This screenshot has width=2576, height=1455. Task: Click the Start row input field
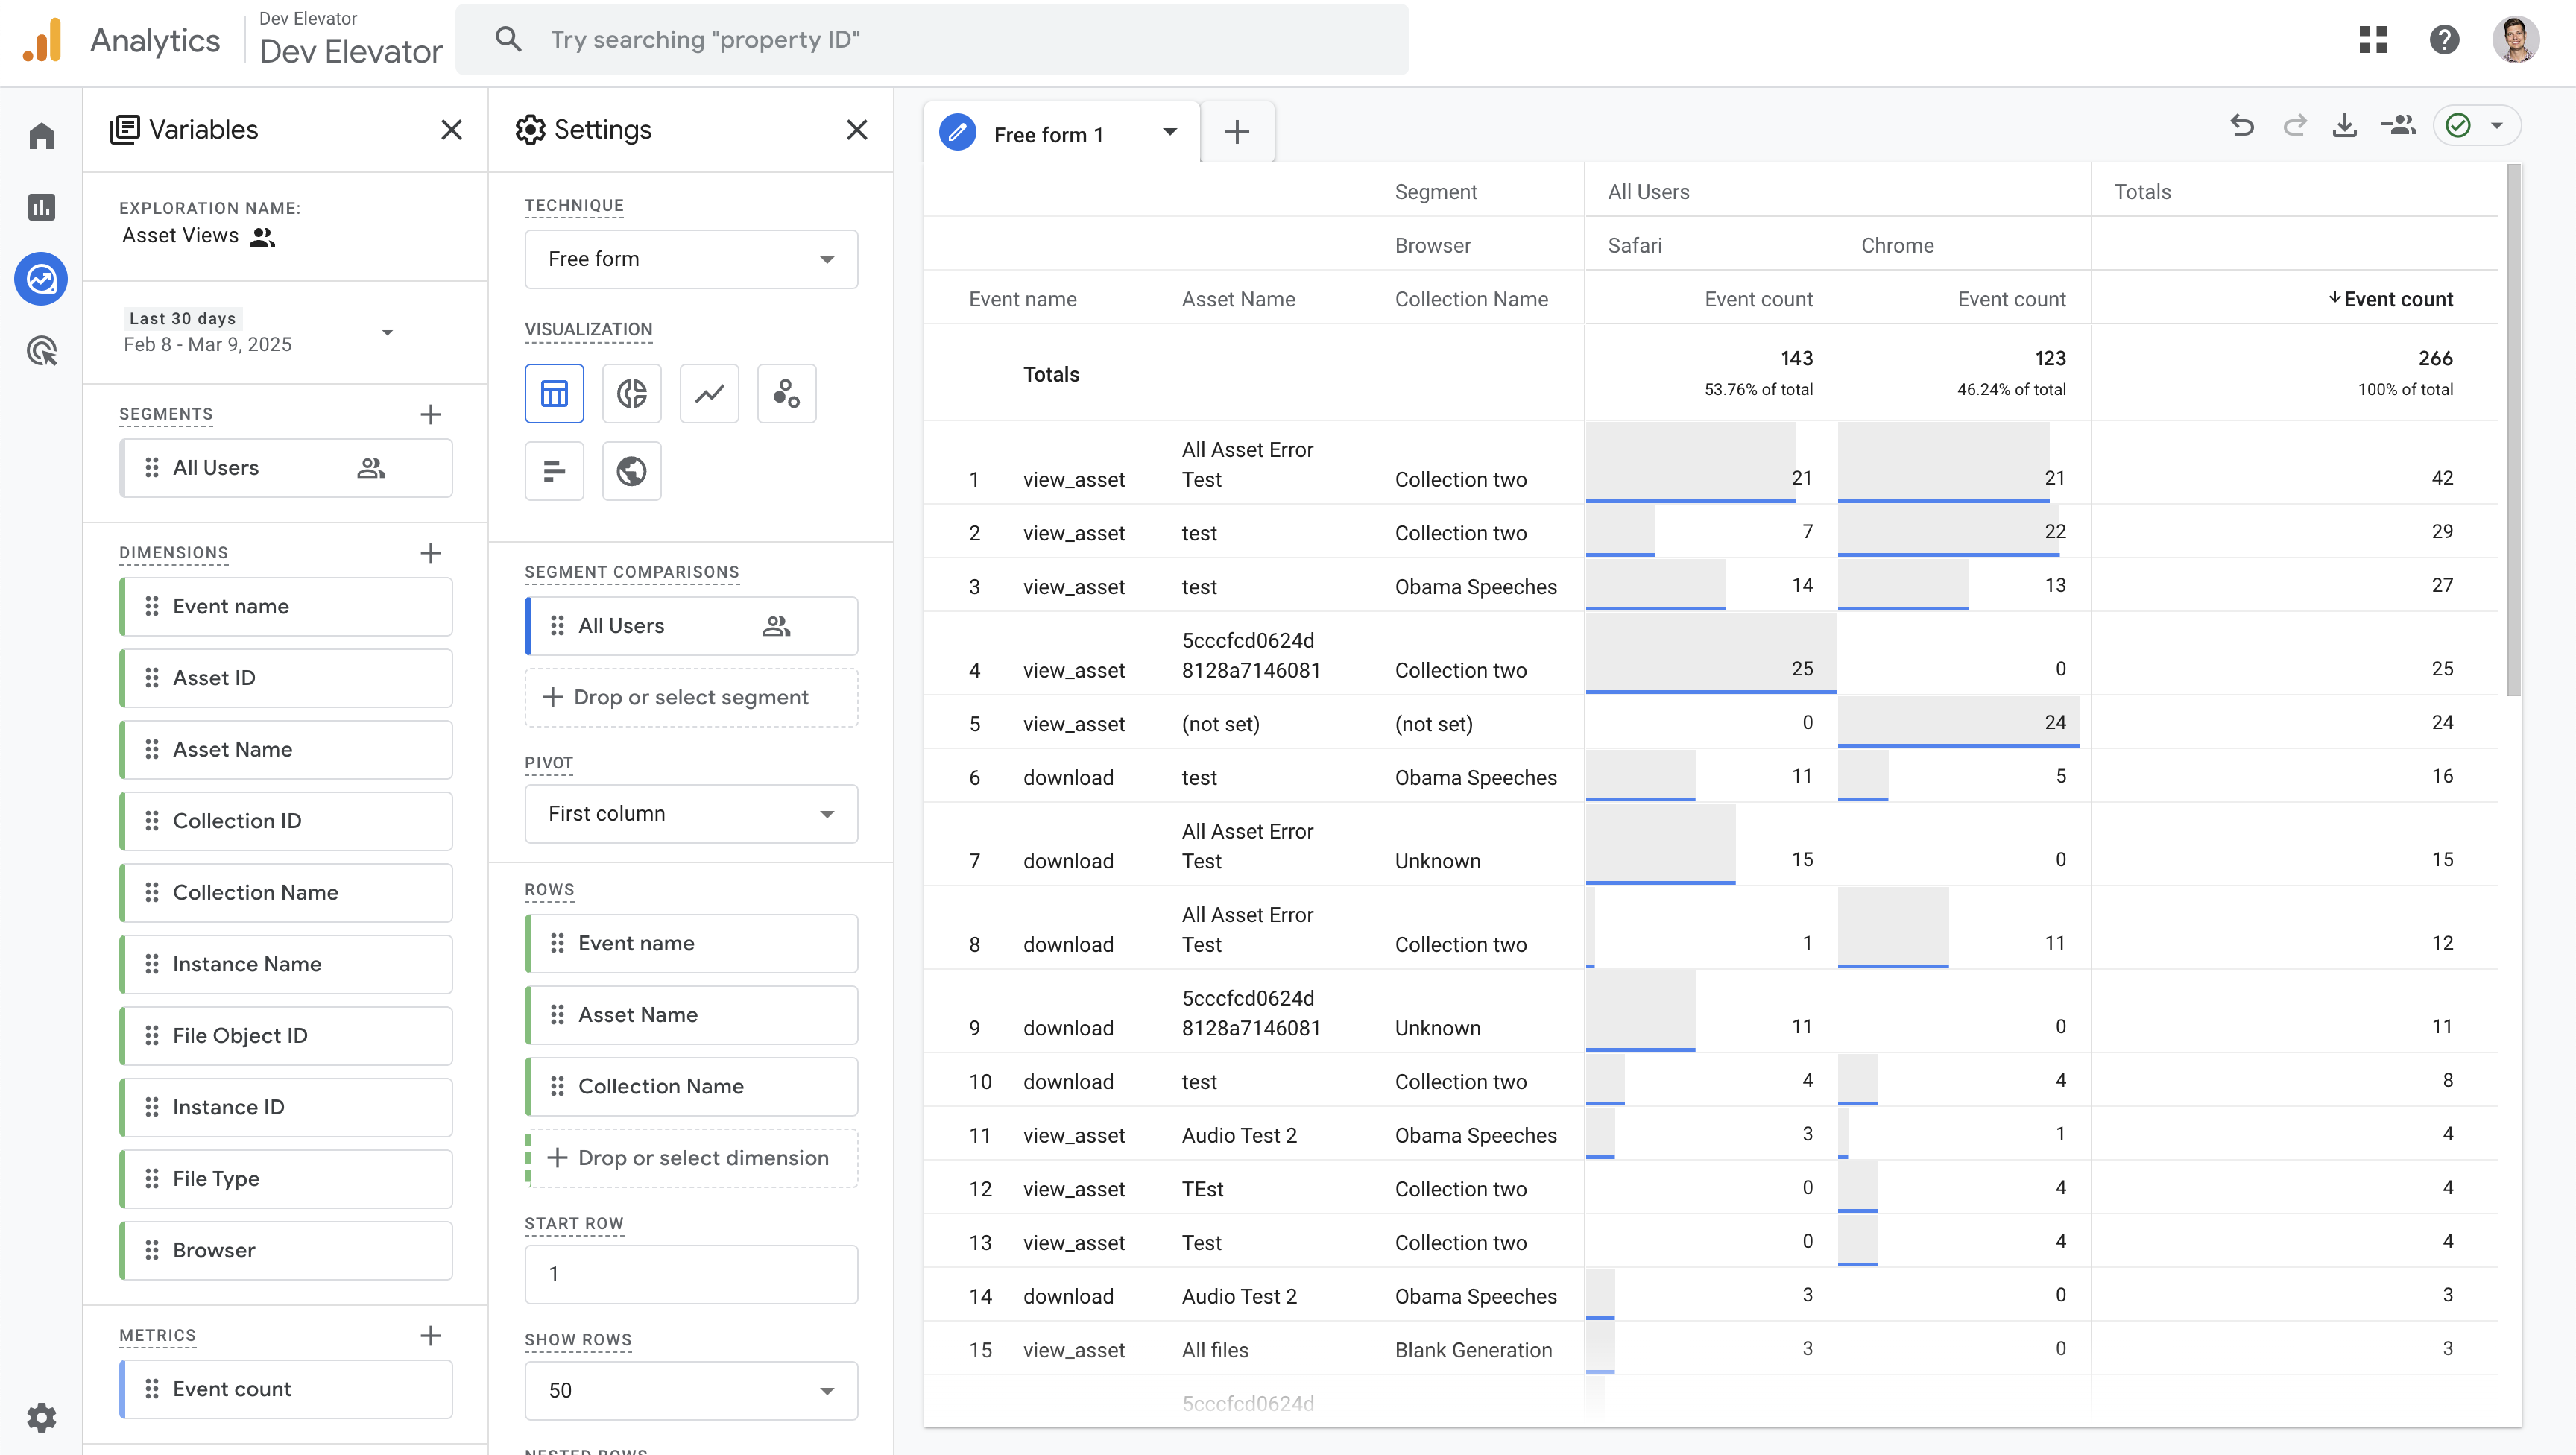point(691,1274)
